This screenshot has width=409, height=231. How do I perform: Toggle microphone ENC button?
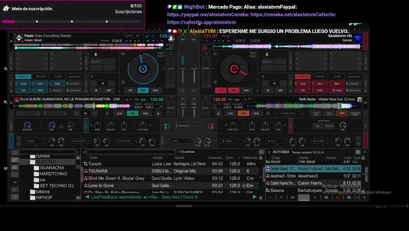click(x=318, y=126)
